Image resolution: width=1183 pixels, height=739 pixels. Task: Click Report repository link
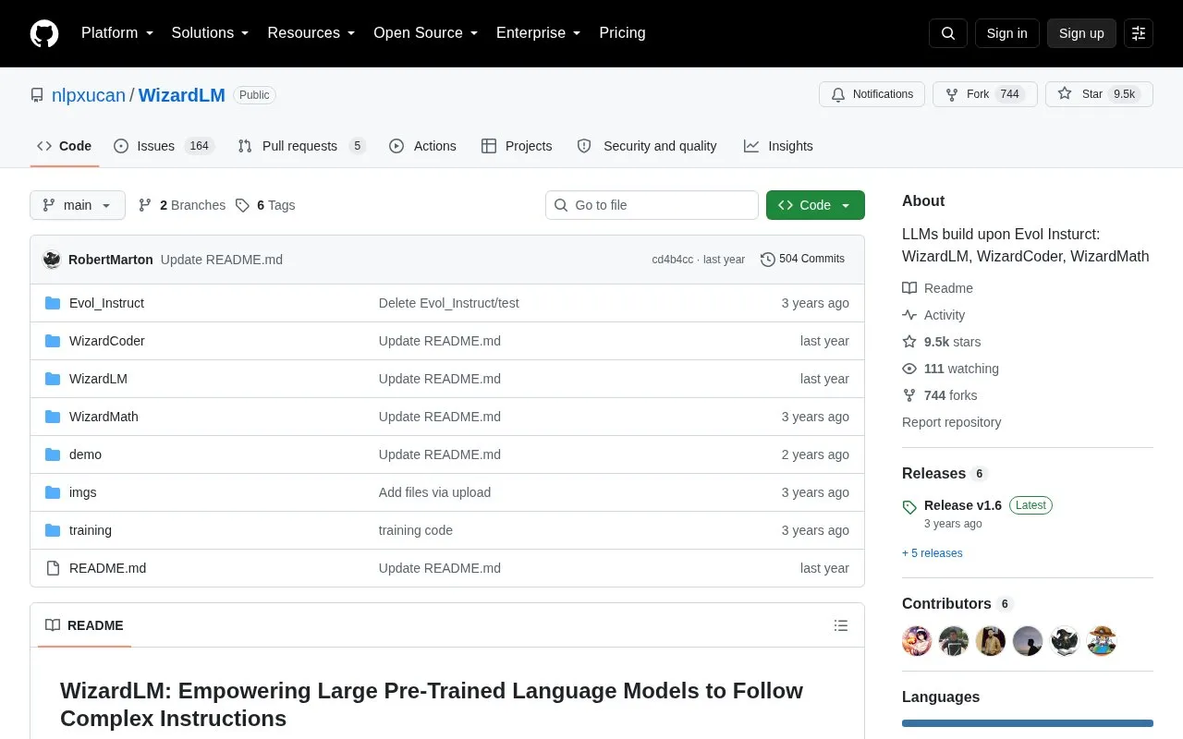coord(951,422)
